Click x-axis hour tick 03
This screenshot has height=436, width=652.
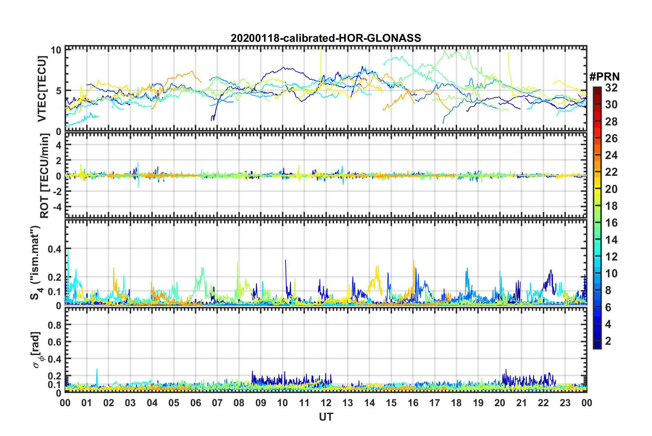pyautogui.click(x=130, y=403)
